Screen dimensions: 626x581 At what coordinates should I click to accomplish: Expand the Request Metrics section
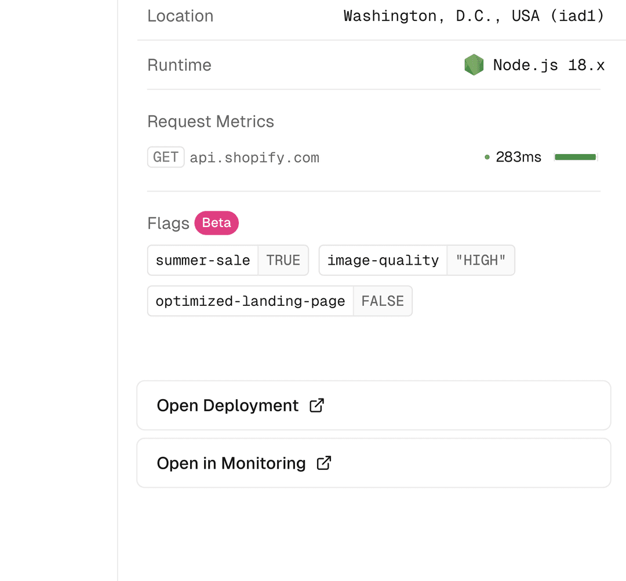click(210, 122)
